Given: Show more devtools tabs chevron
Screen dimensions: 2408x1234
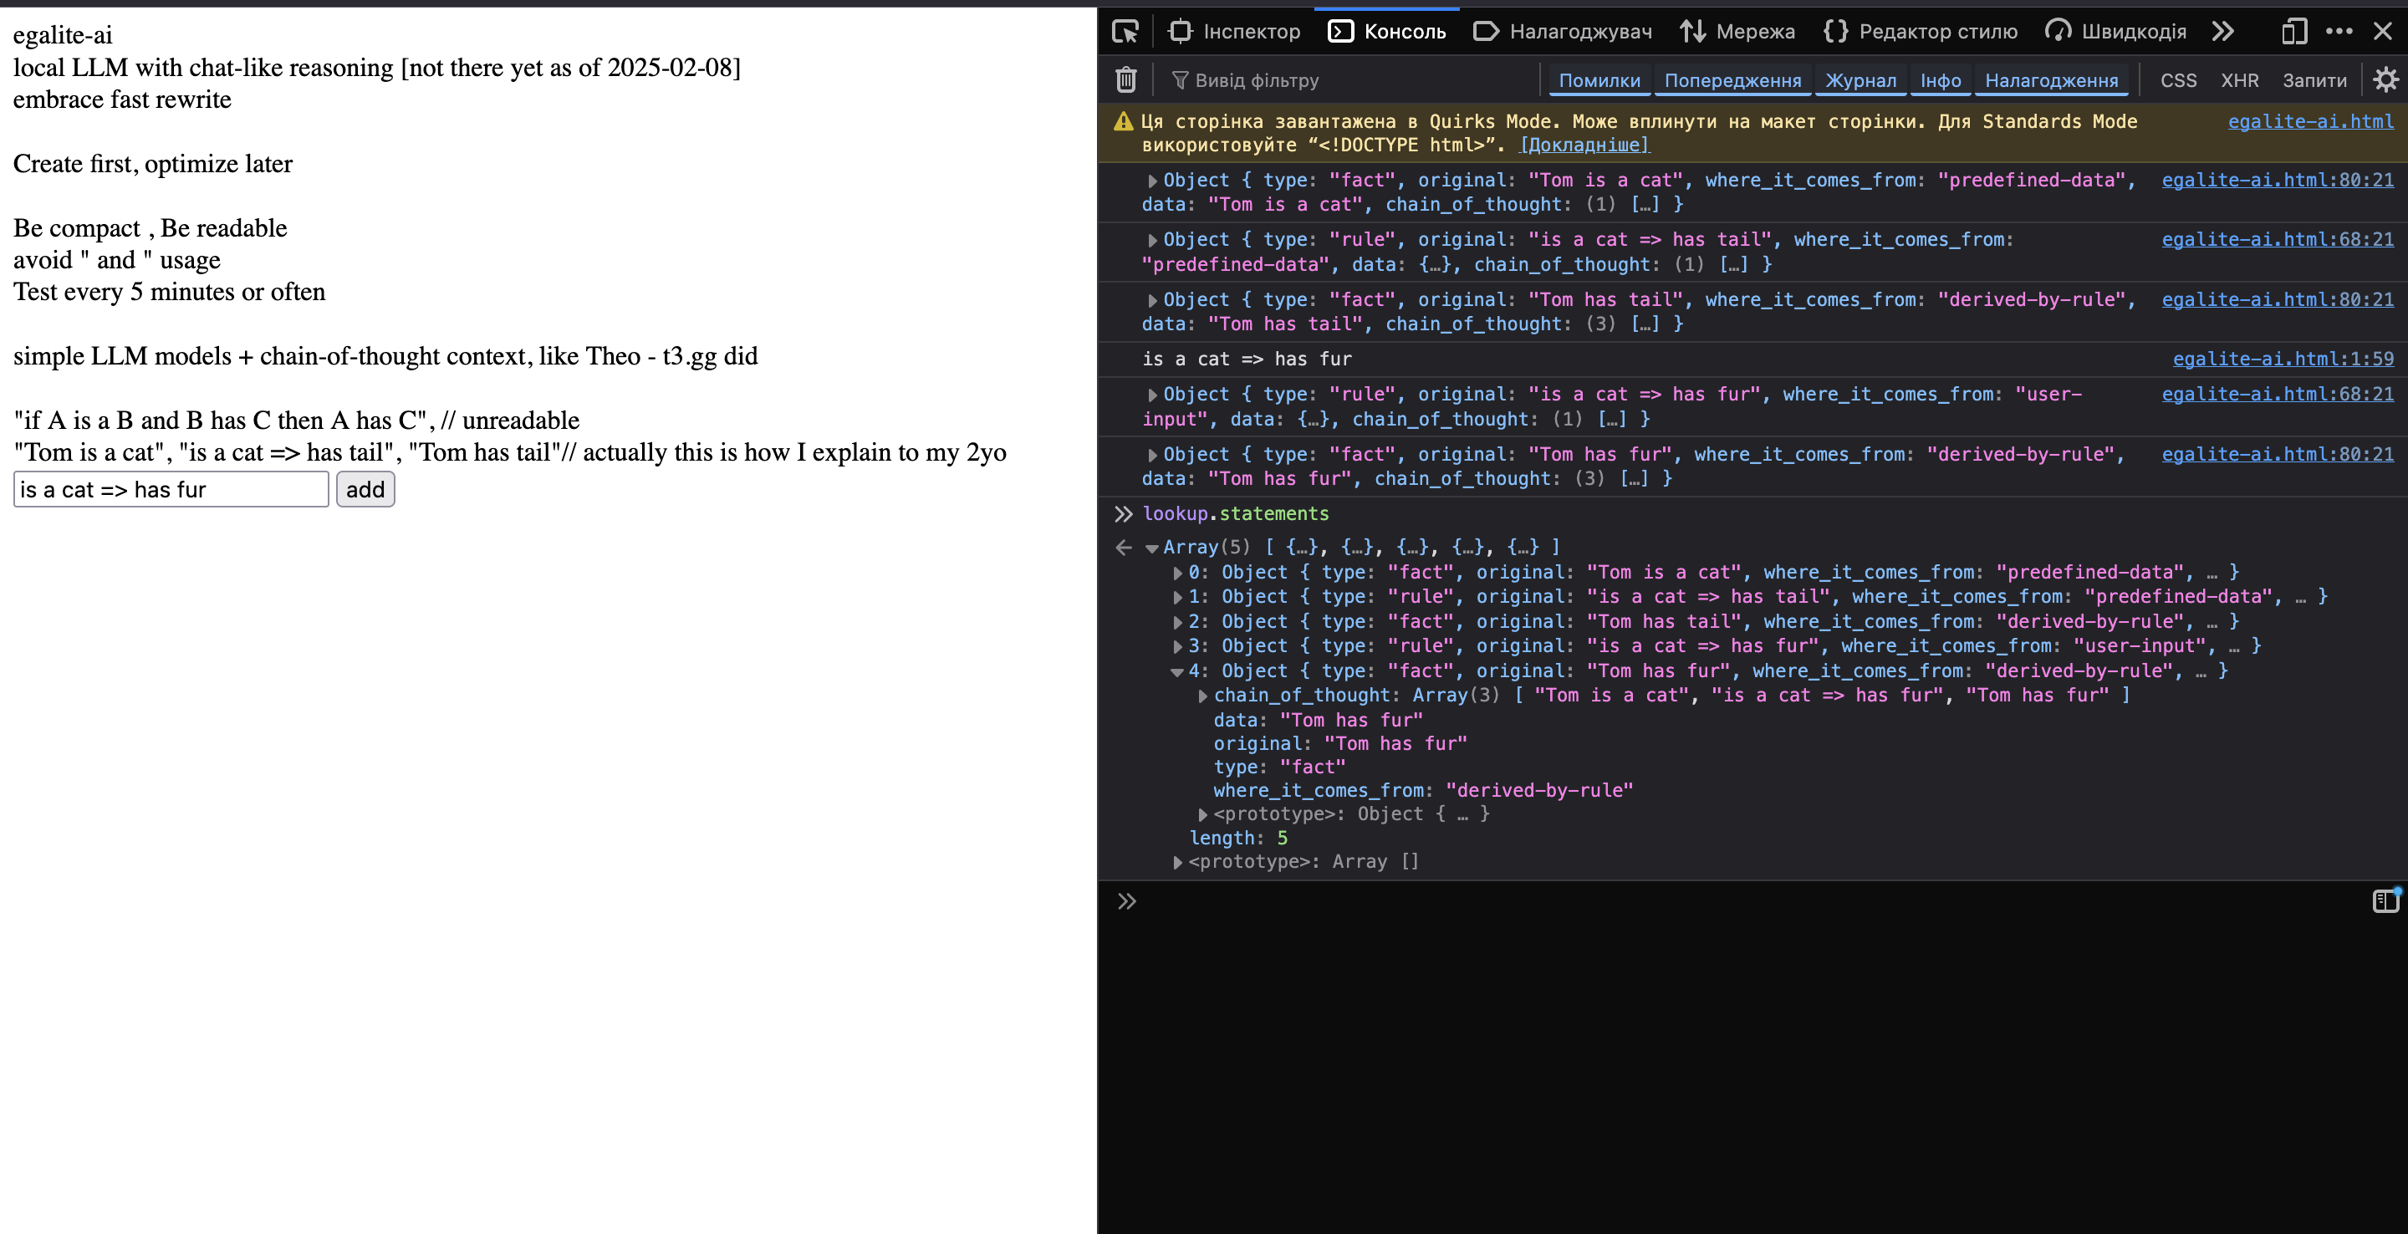Looking at the screenshot, I should [x=2223, y=32].
